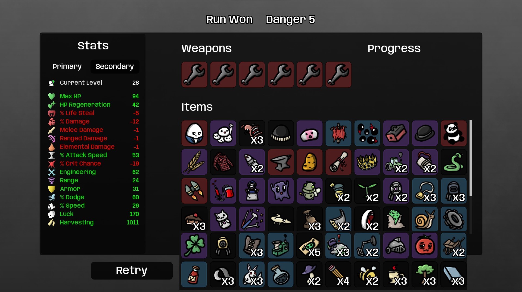The height and width of the screenshot is (292, 522).
Task: Switch to the Secondary stats tab
Action: (115, 66)
